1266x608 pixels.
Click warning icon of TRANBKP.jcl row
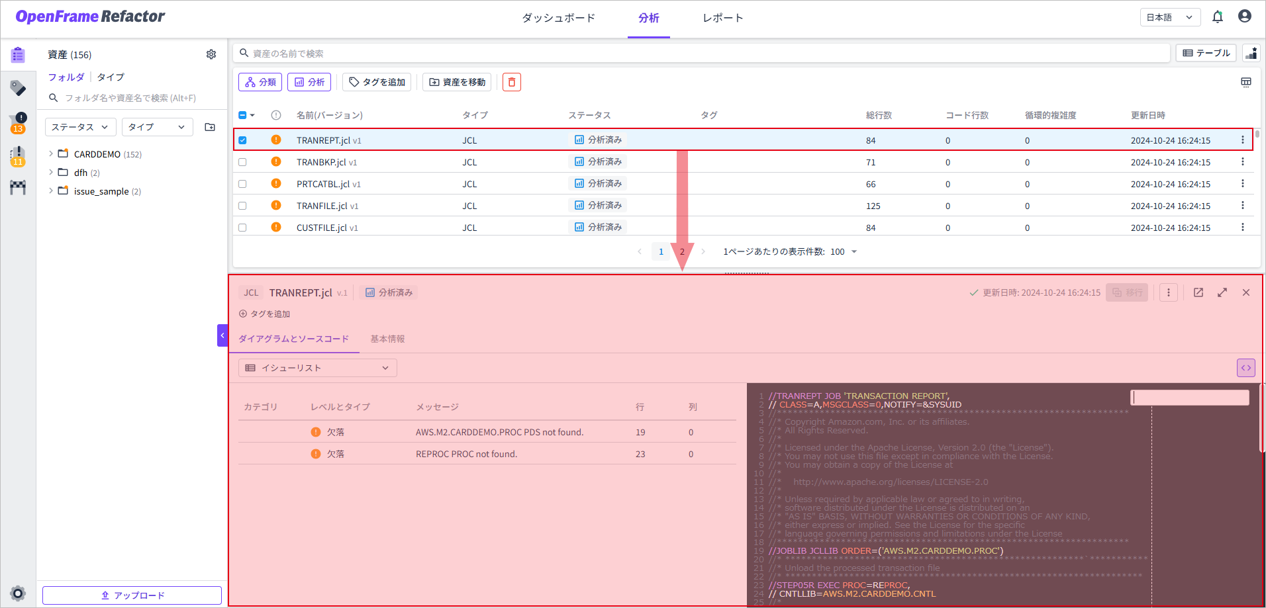point(276,161)
